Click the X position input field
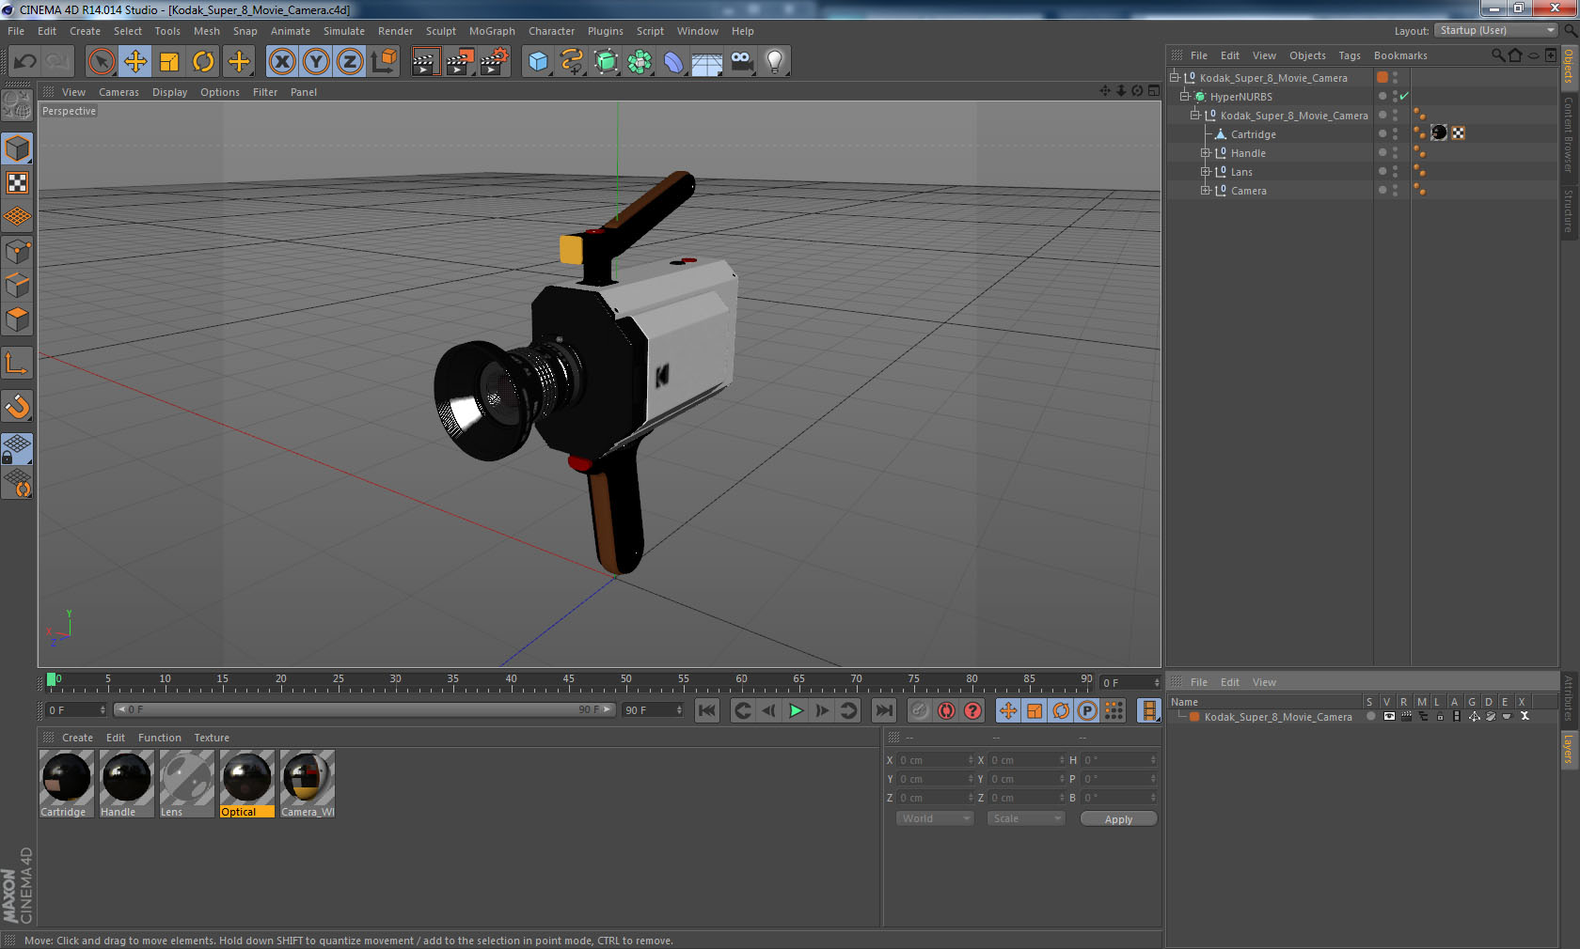The image size is (1580, 949). coord(936,760)
